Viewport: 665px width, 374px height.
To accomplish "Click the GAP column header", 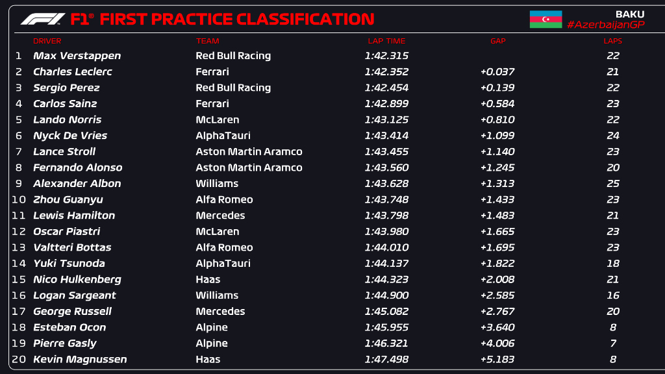I will click(497, 41).
